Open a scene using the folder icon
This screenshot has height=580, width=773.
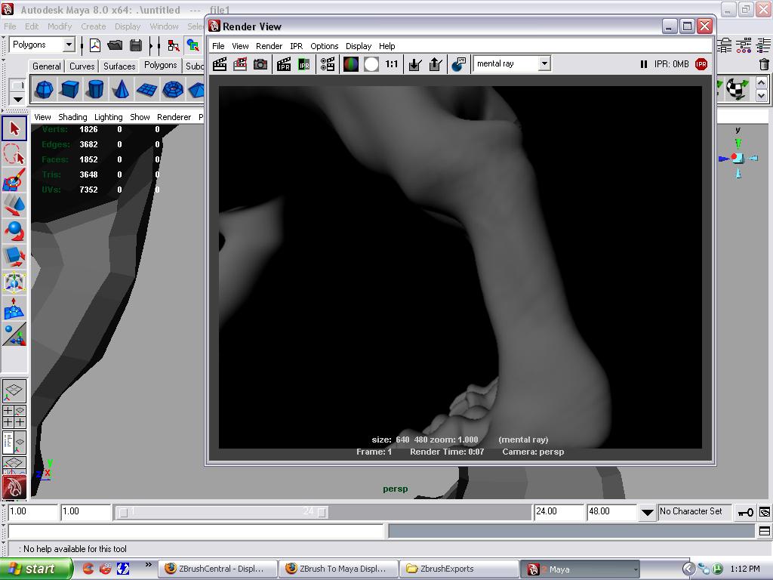pyautogui.click(x=115, y=45)
